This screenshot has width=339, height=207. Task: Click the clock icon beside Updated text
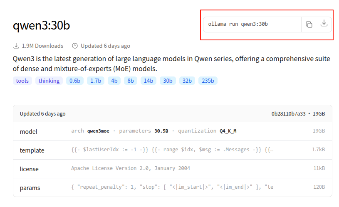point(75,46)
